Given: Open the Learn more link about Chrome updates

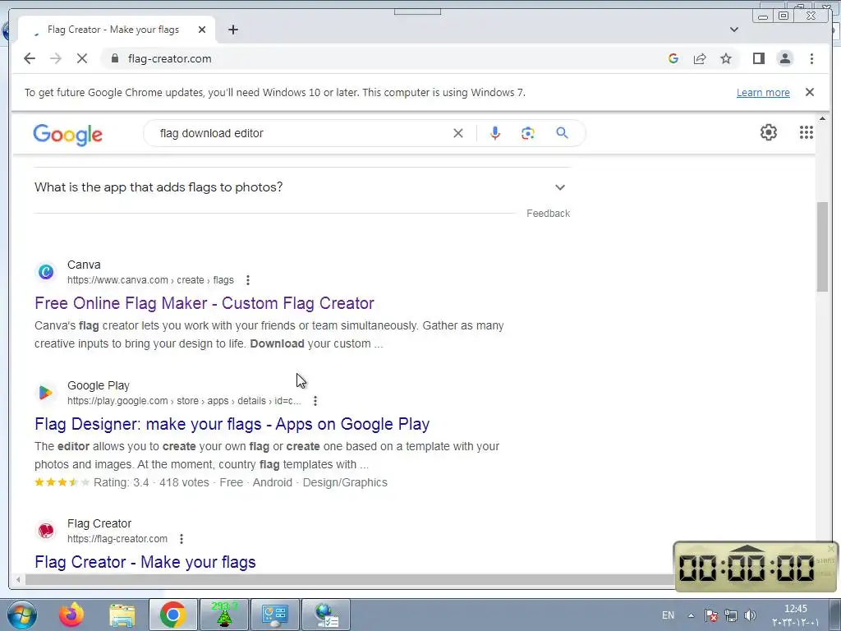Looking at the screenshot, I should tap(763, 92).
